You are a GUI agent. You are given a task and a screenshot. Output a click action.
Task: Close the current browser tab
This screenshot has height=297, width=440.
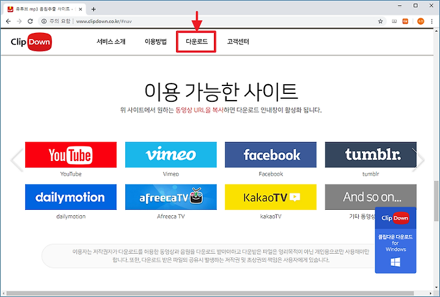(80, 9)
